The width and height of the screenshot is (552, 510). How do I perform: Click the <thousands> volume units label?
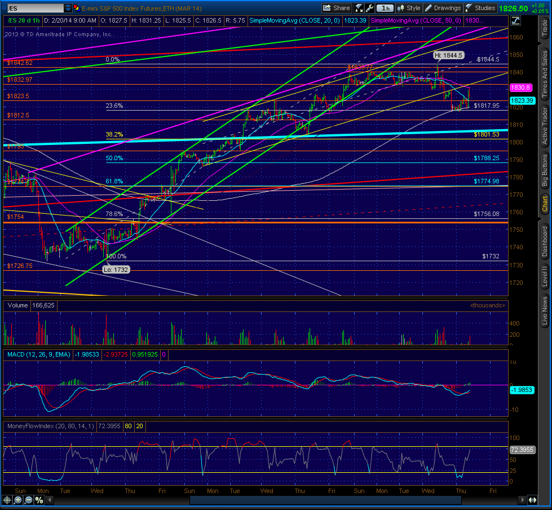tap(488, 306)
